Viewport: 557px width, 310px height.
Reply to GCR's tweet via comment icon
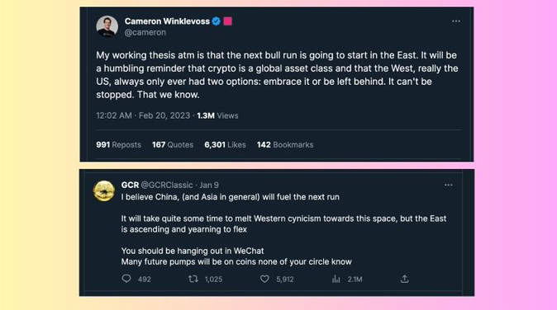126,279
